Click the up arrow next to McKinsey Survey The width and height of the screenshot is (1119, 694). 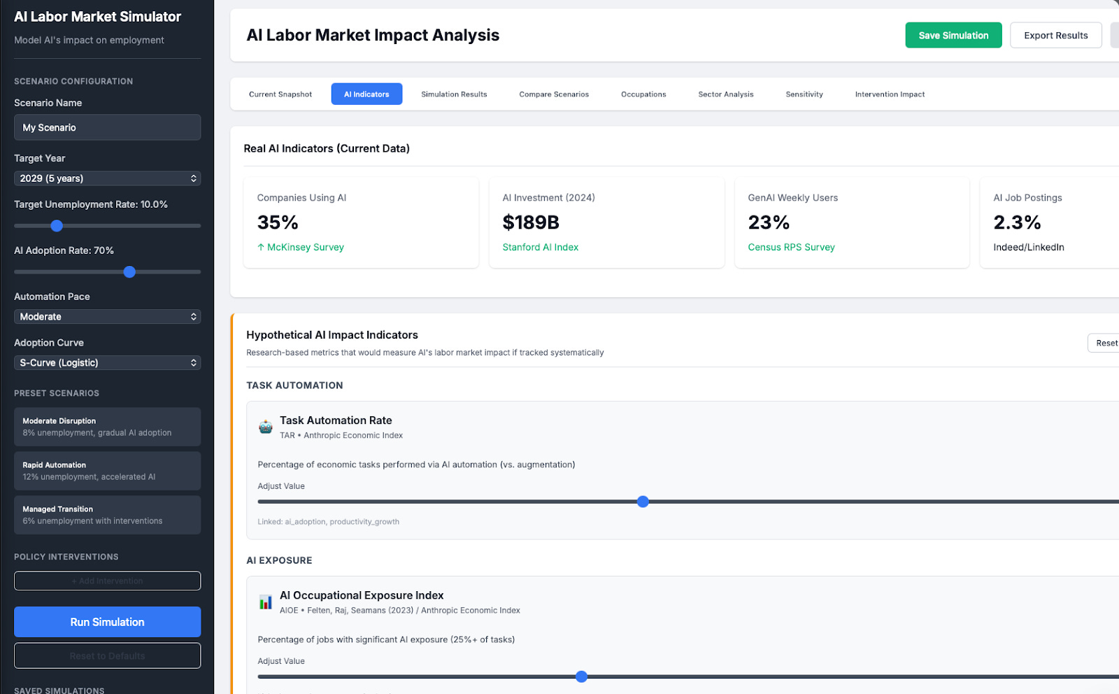261,247
